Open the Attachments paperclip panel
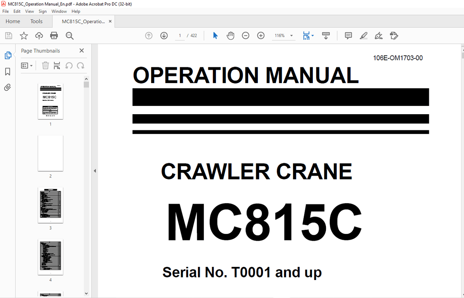The height and width of the screenshot is (298, 464). (x=7, y=88)
